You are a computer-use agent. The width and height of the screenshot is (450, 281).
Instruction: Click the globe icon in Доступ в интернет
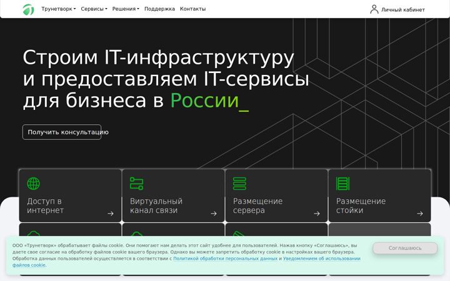tap(34, 184)
